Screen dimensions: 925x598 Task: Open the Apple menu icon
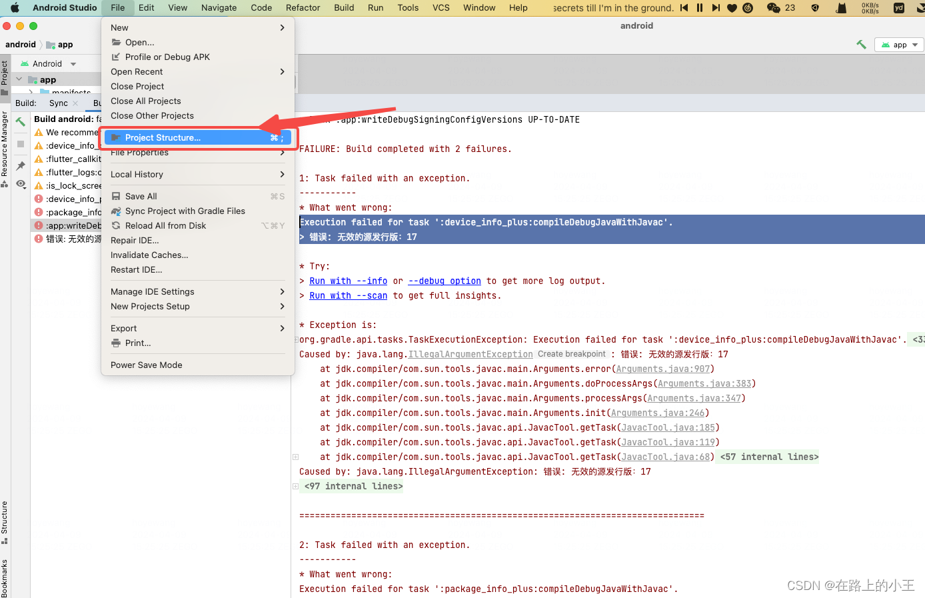[x=15, y=8]
